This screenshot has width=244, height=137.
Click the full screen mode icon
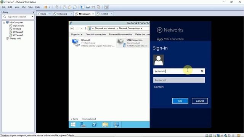point(93,7)
